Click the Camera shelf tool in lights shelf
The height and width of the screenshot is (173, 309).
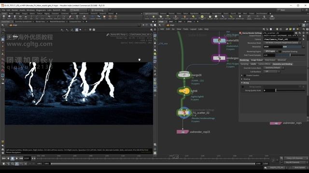pos(147,18)
